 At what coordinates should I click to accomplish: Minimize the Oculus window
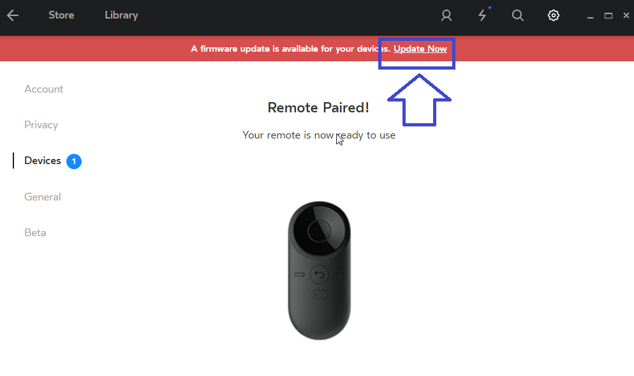click(x=591, y=16)
